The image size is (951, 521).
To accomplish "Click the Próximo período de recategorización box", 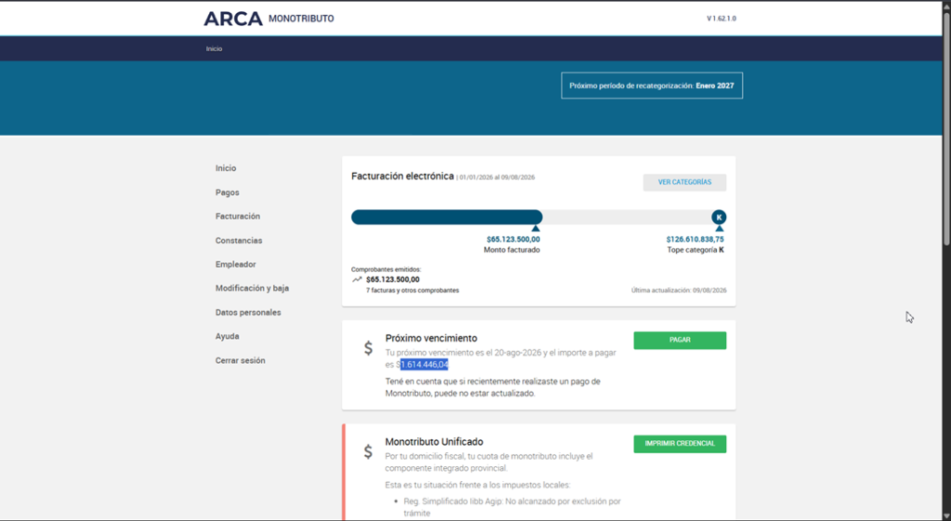I will (652, 86).
